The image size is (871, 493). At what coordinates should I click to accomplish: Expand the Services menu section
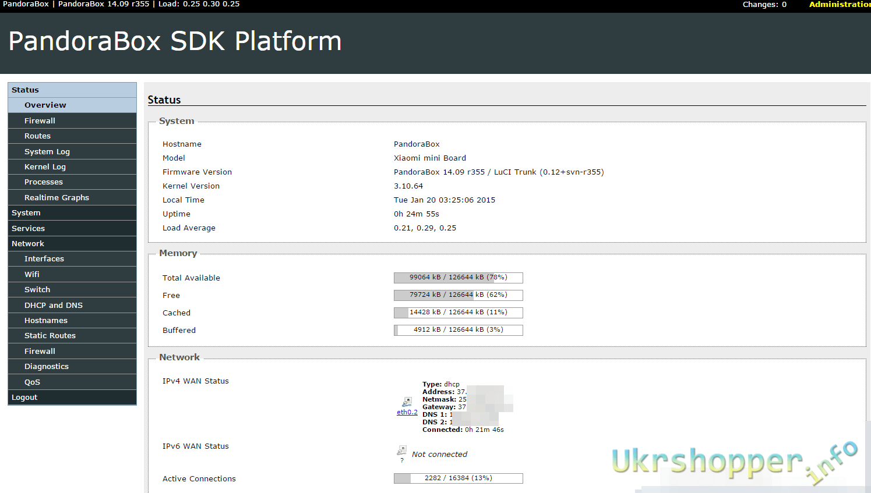(x=72, y=228)
